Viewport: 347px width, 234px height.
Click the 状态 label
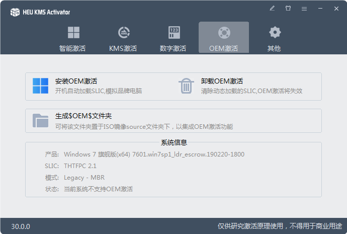click(x=52, y=189)
